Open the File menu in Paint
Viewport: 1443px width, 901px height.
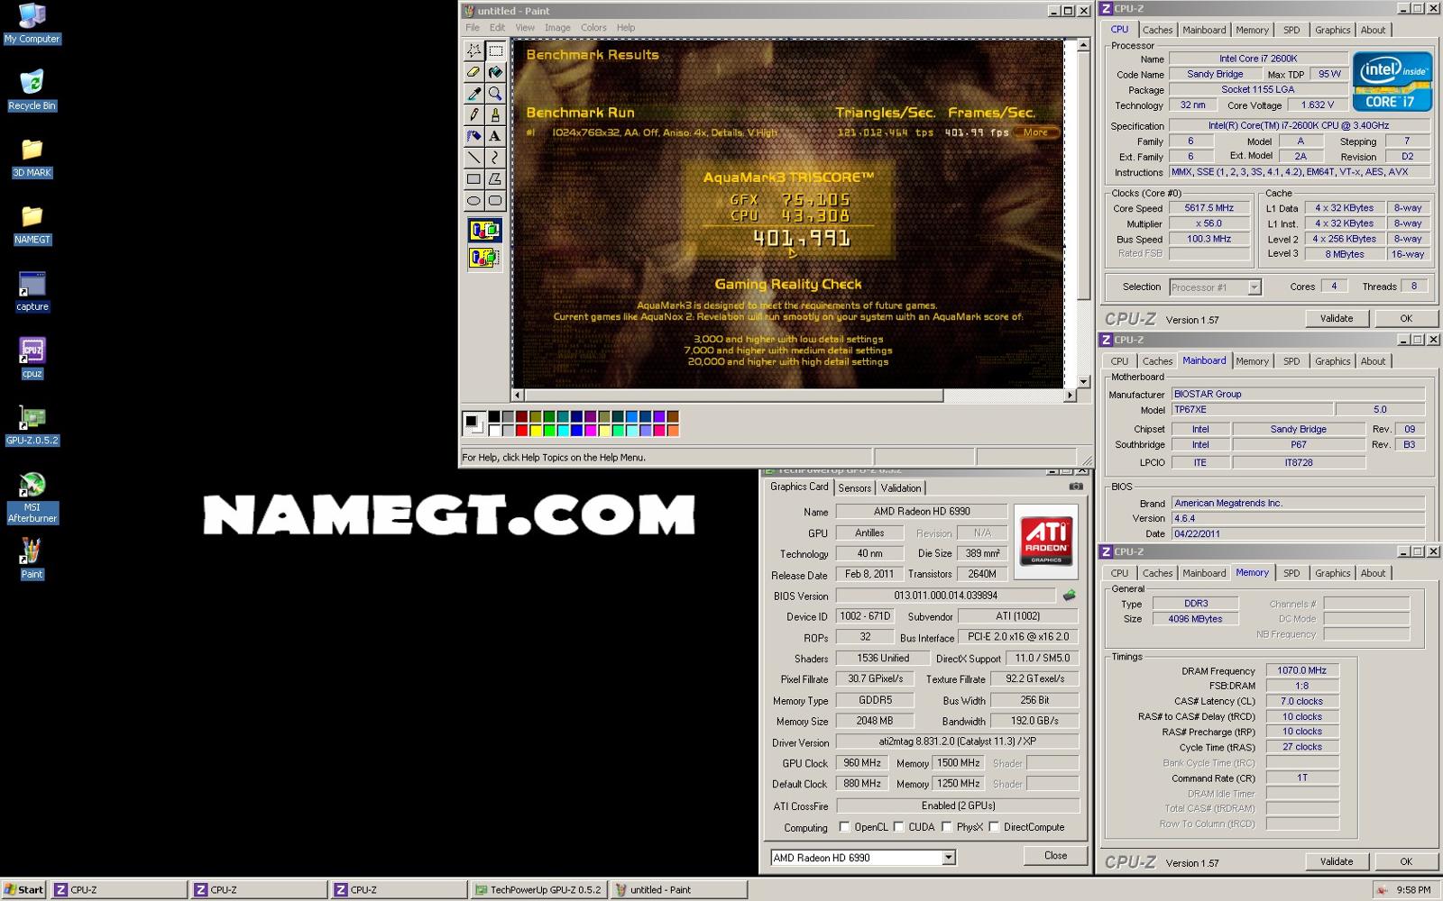click(473, 28)
